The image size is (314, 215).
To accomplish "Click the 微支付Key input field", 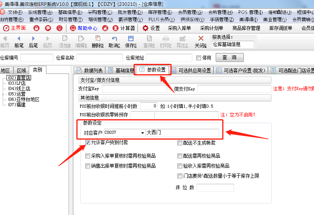I will coord(234,89).
